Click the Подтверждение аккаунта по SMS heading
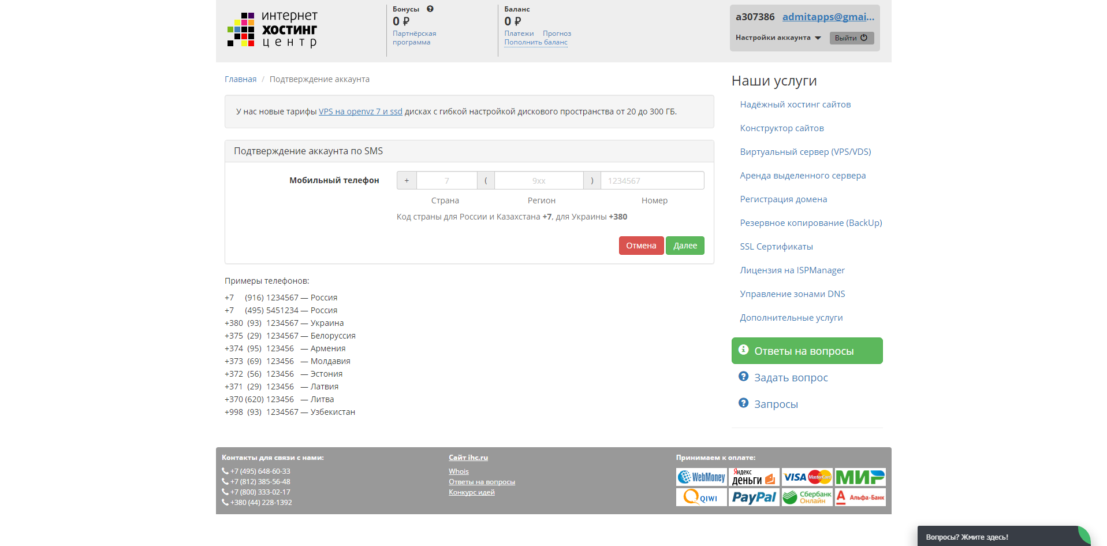The height and width of the screenshot is (546, 1107). [308, 151]
